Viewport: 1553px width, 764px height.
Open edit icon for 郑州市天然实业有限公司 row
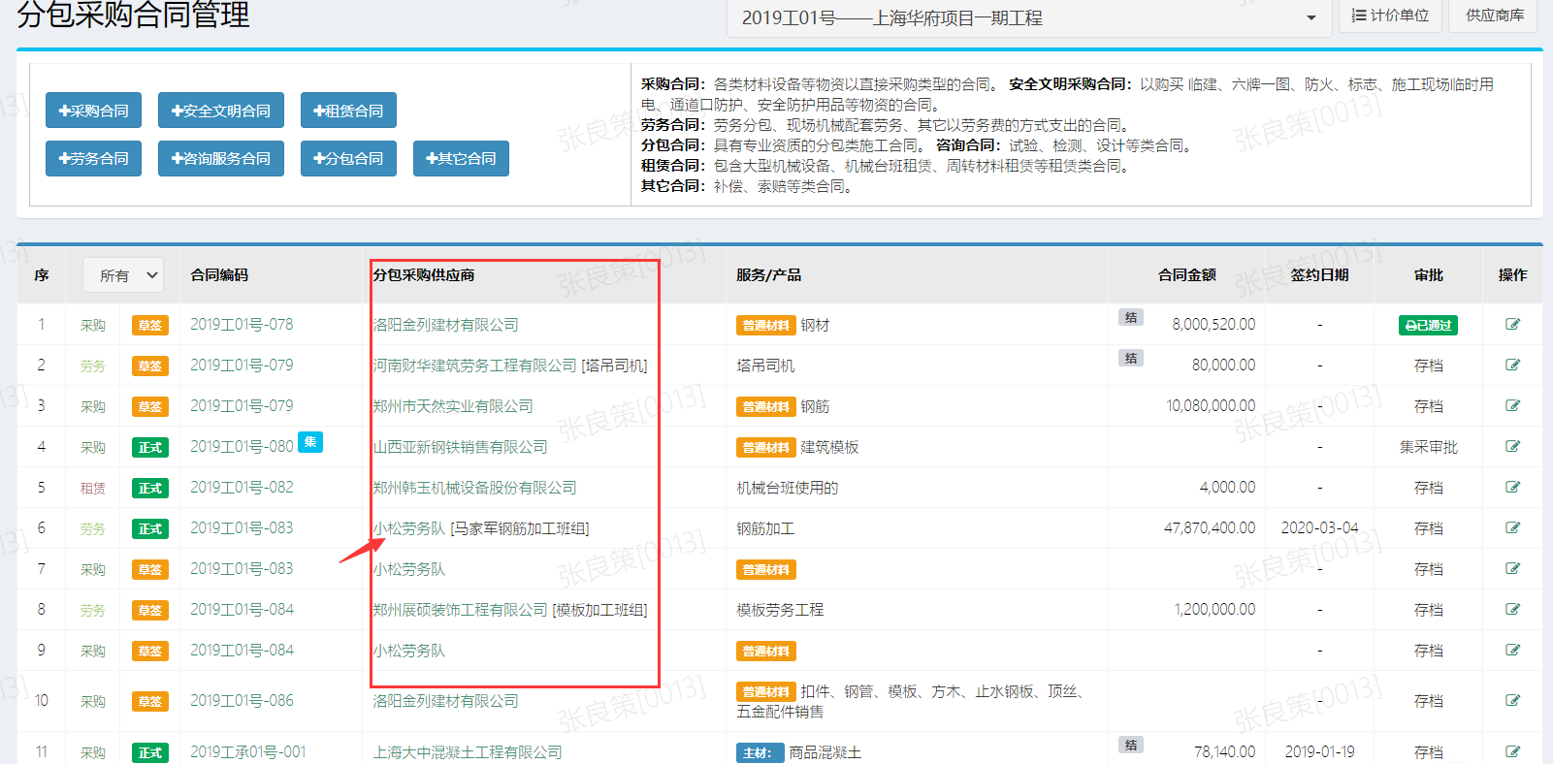tap(1512, 406)
